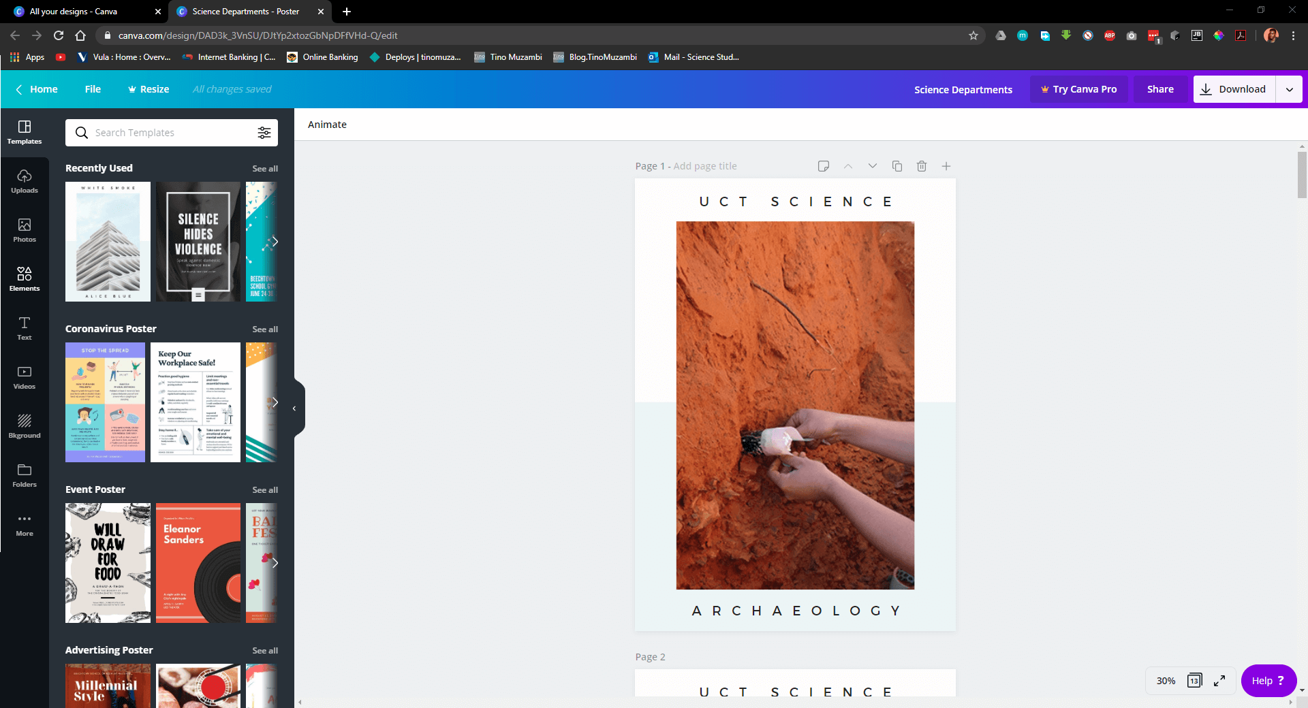Select the UCT SCIENCE heading on Page 1
The height and width of the screenshot is (708, 1308).
coord(796,202)
